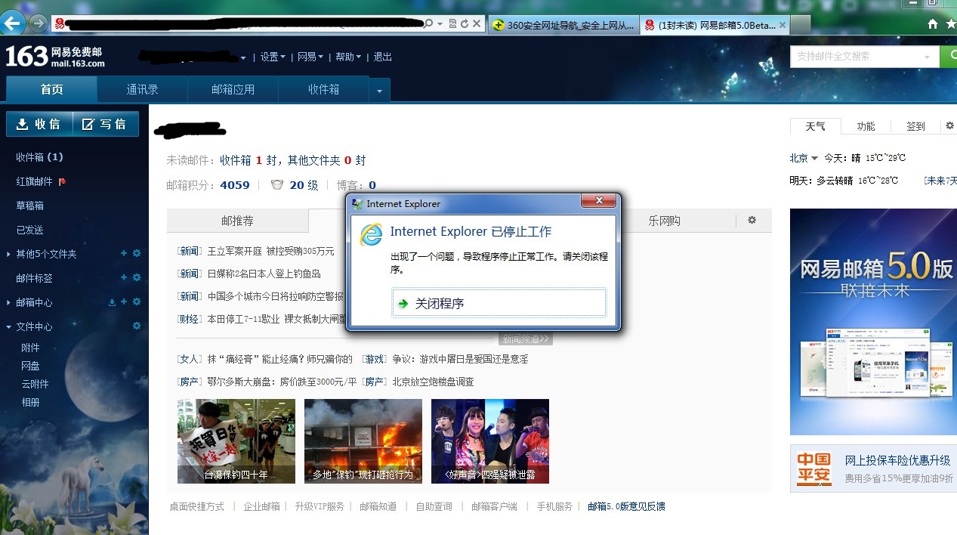Click the plus icon next to 邮箱中心
The height and width of the screenshot is (535, 957).
(124, 302)
